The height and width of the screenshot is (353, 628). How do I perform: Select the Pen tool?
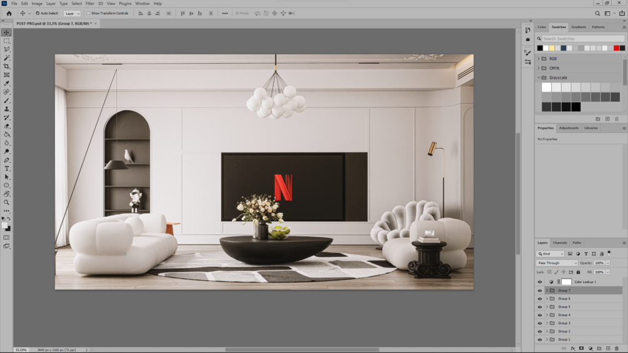[6, 160]
